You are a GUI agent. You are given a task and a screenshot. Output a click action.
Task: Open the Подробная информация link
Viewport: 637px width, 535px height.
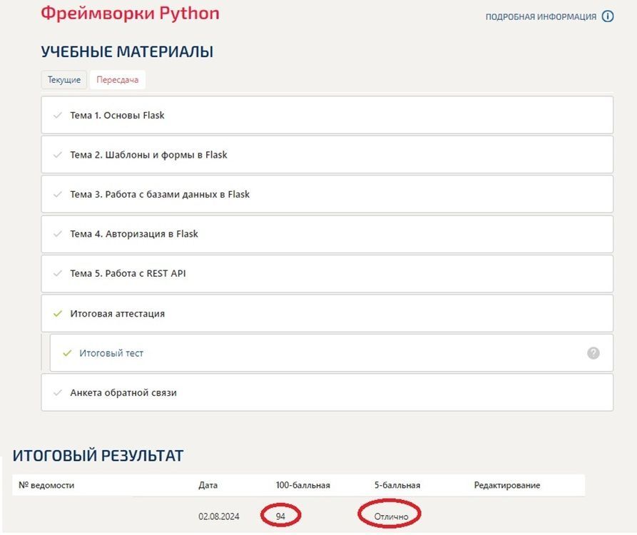coord(541,16)
